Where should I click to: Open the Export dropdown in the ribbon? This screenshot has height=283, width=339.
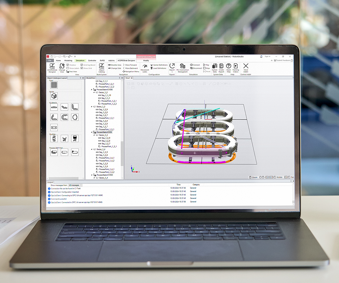pos(172,67)
